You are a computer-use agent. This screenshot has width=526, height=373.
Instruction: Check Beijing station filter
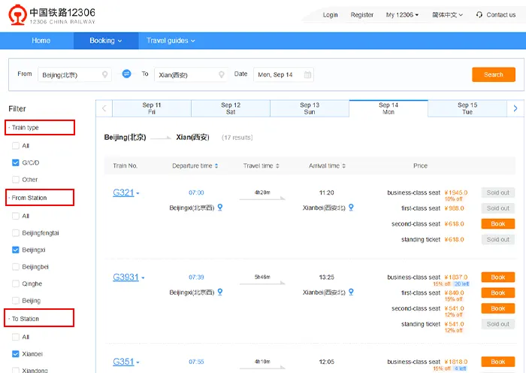click(x=16, y=301)
